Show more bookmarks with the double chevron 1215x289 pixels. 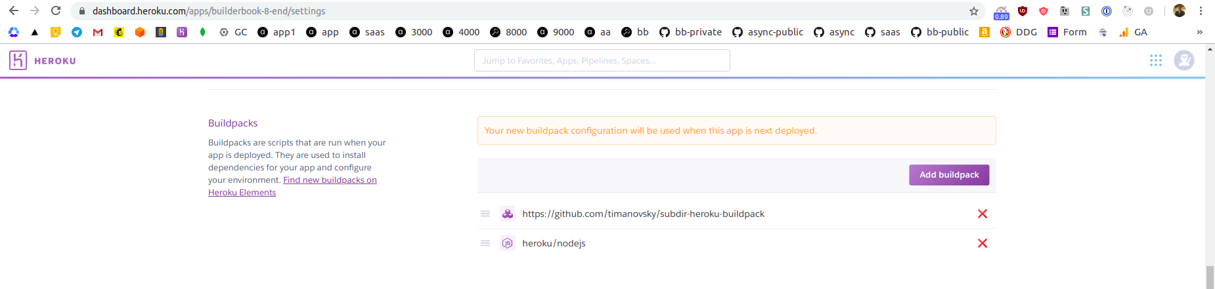[1200, 32]
